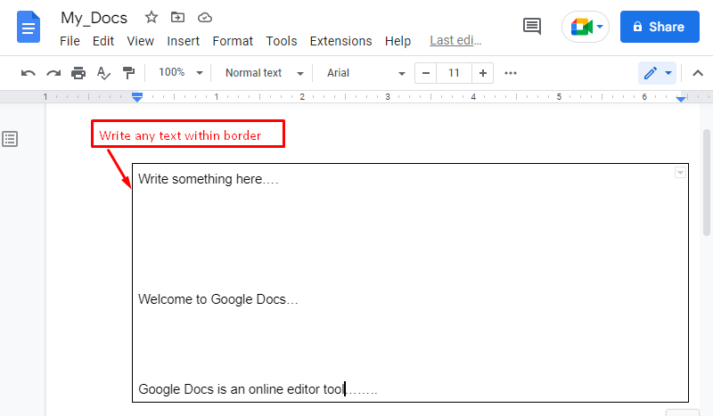Check the cloud save status icon

click(x=205, y=17)
